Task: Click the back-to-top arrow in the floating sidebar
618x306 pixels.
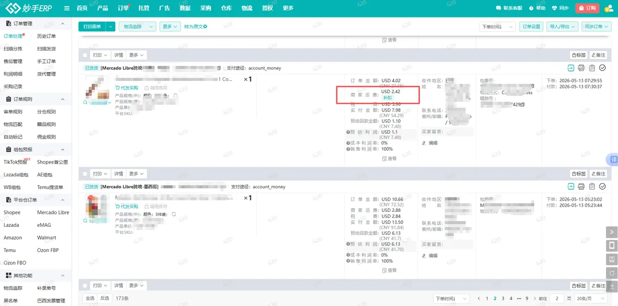Action: tap(612, 286)
